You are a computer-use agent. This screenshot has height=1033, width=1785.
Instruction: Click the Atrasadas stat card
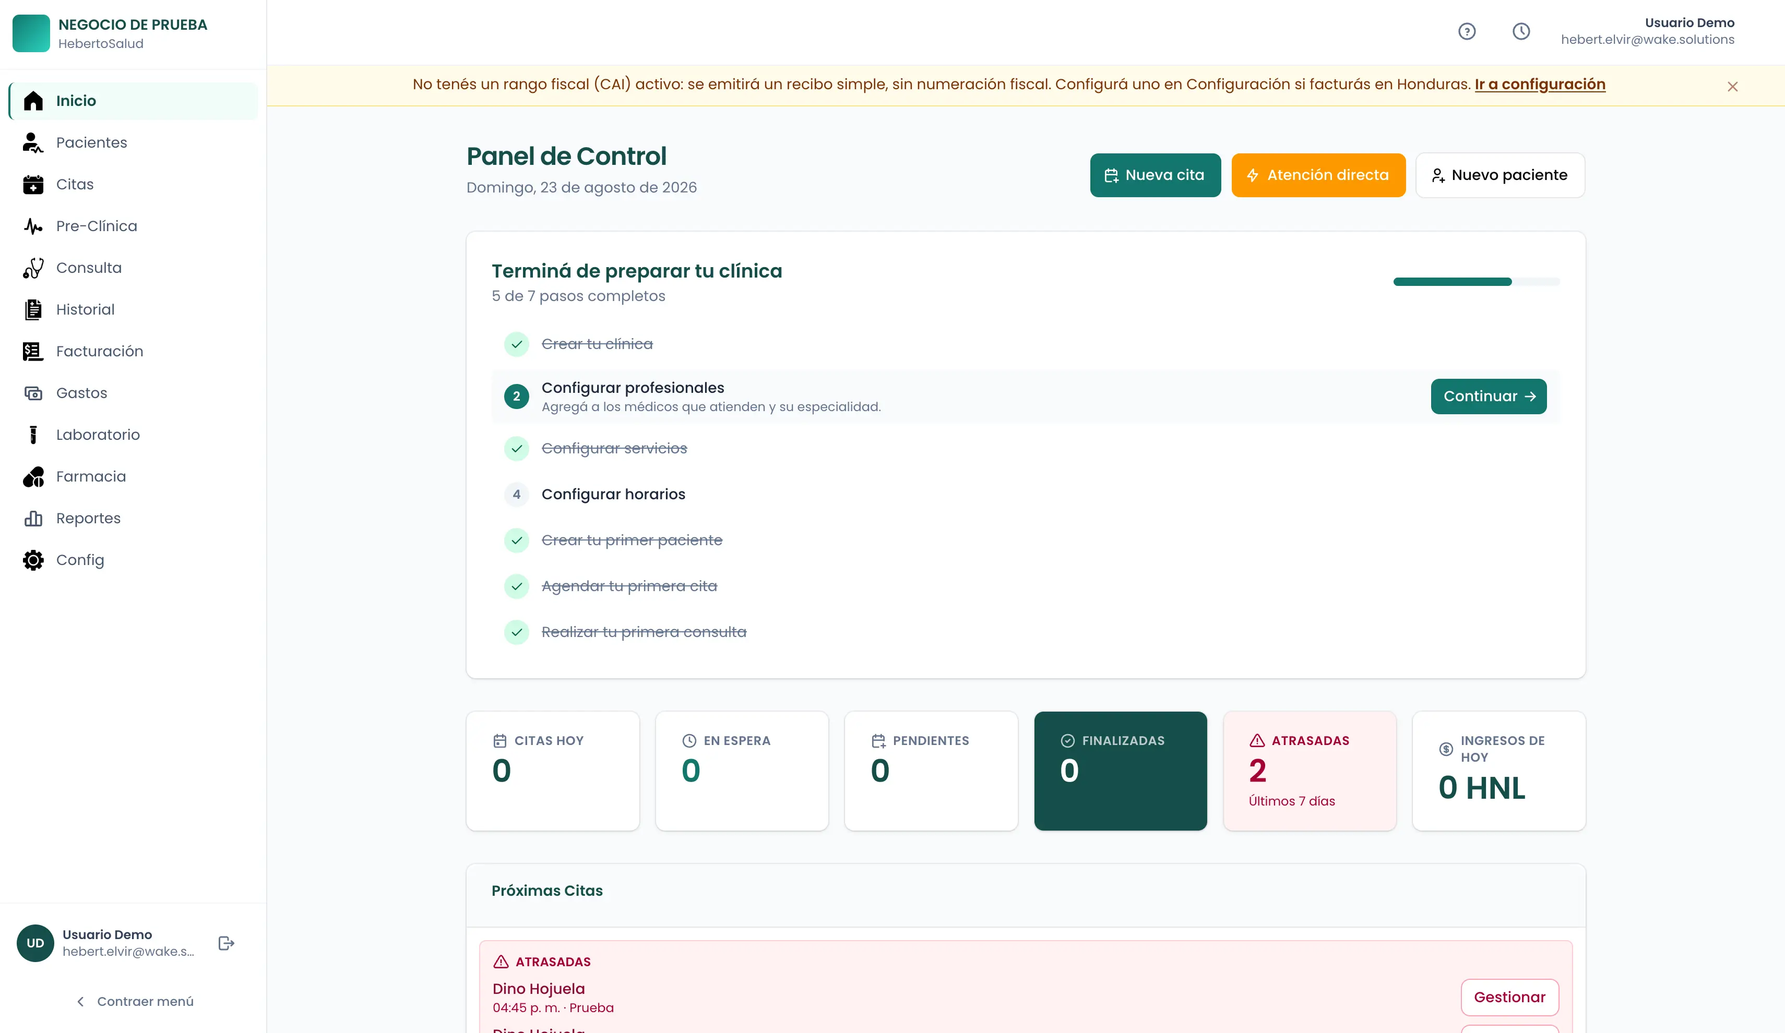1310,771
